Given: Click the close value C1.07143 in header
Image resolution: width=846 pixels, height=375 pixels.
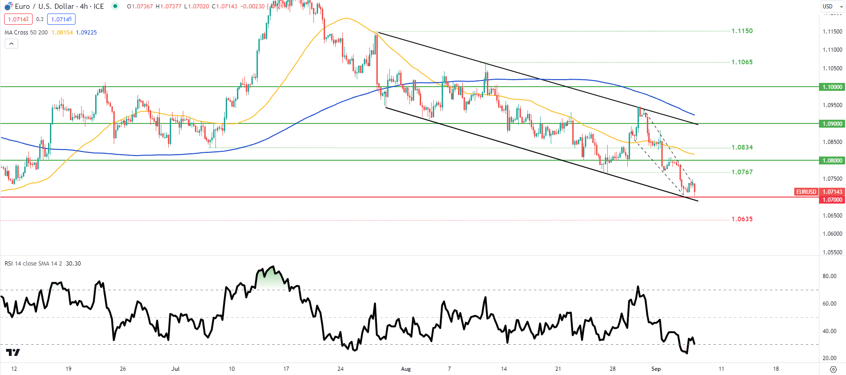Looking at the screenshot, I should pyautogui.click(x=224, y=7).
